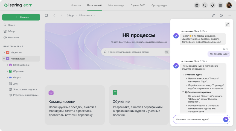Open the user profile avatar
This screenshot has width=236, height=131.
pos(229,5)
